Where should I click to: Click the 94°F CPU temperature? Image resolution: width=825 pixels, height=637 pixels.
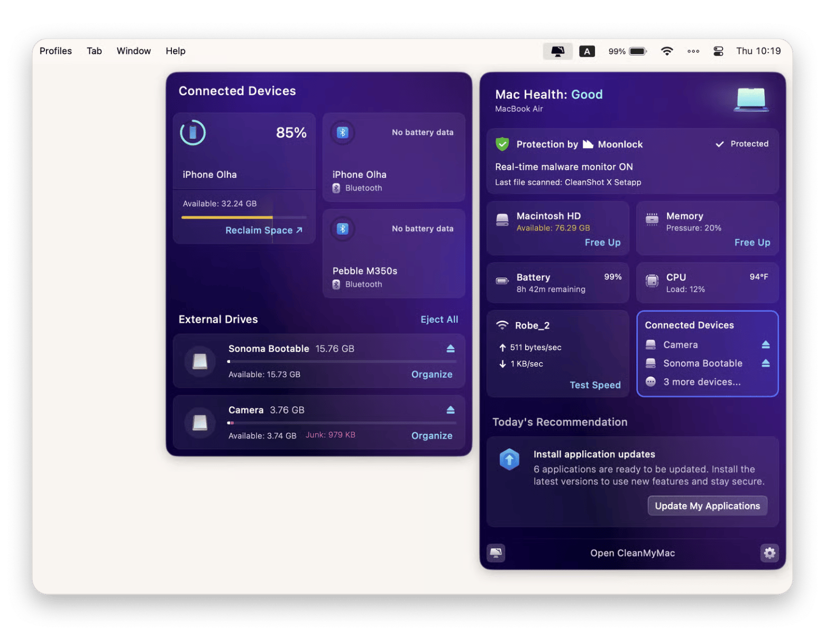[759, 277]
